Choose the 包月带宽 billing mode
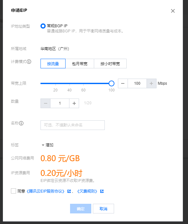The width and height of the screenshot is (188, 224). (80, 64)
